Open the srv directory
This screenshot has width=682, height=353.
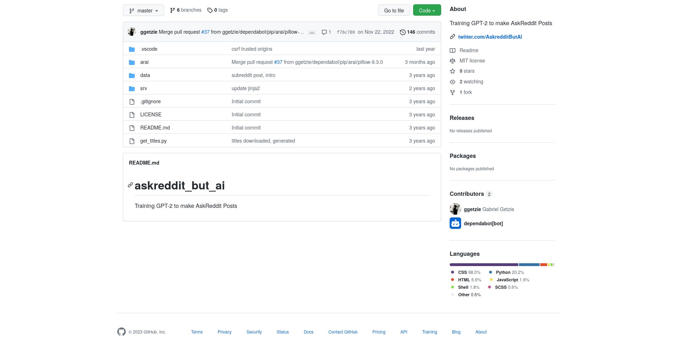tap(144, 88)
